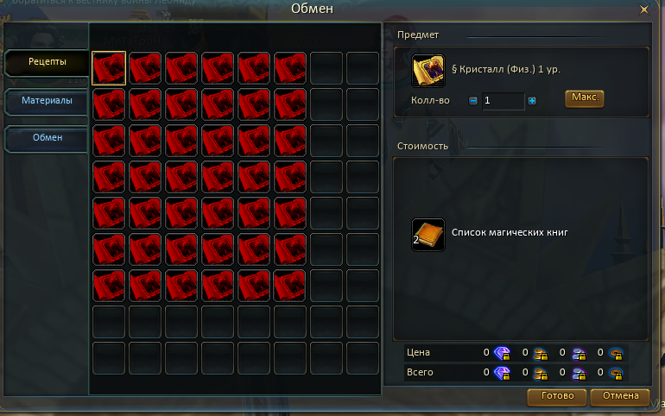
Task: Click the gold coins icon in Всего row
Action: 541,373
